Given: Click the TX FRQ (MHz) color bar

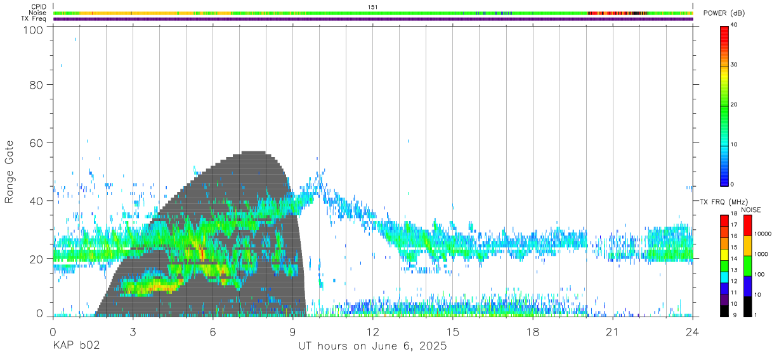Looking at the screenshot, I should (724, 265).
